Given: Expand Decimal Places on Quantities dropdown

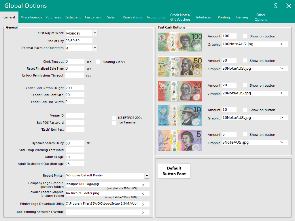Looking at the screenshot, I should coord(95,48).
